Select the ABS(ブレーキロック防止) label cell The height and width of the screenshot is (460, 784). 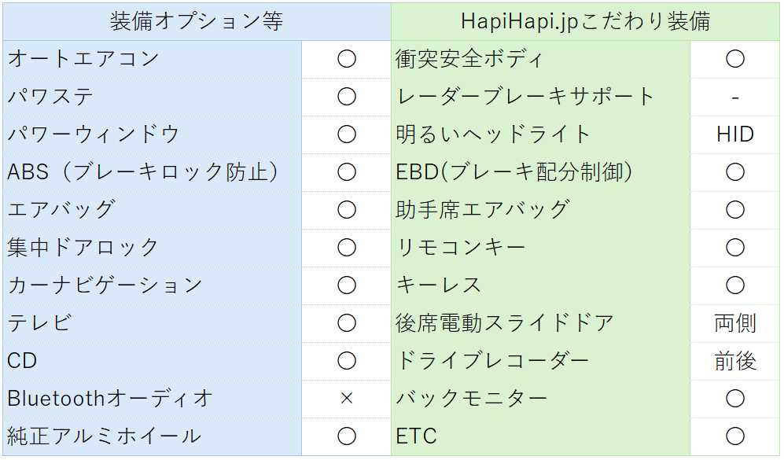143,172
